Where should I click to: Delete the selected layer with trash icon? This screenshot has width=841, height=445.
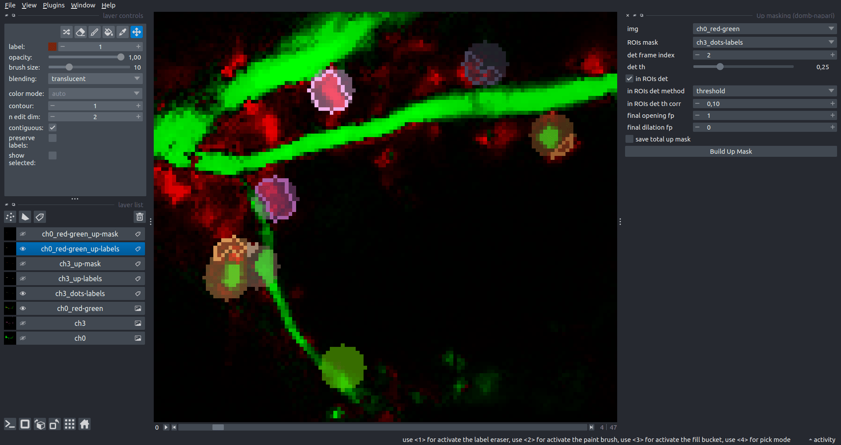point(139,217)
